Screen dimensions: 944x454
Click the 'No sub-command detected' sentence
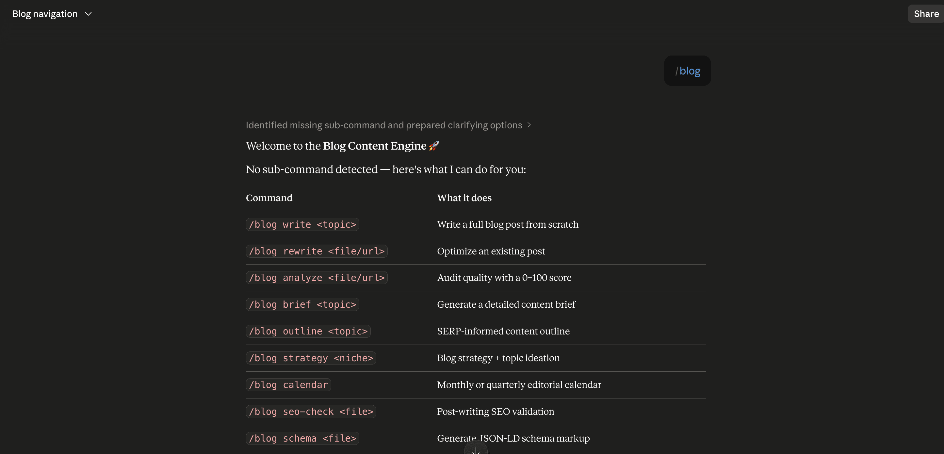click(385, 169)
